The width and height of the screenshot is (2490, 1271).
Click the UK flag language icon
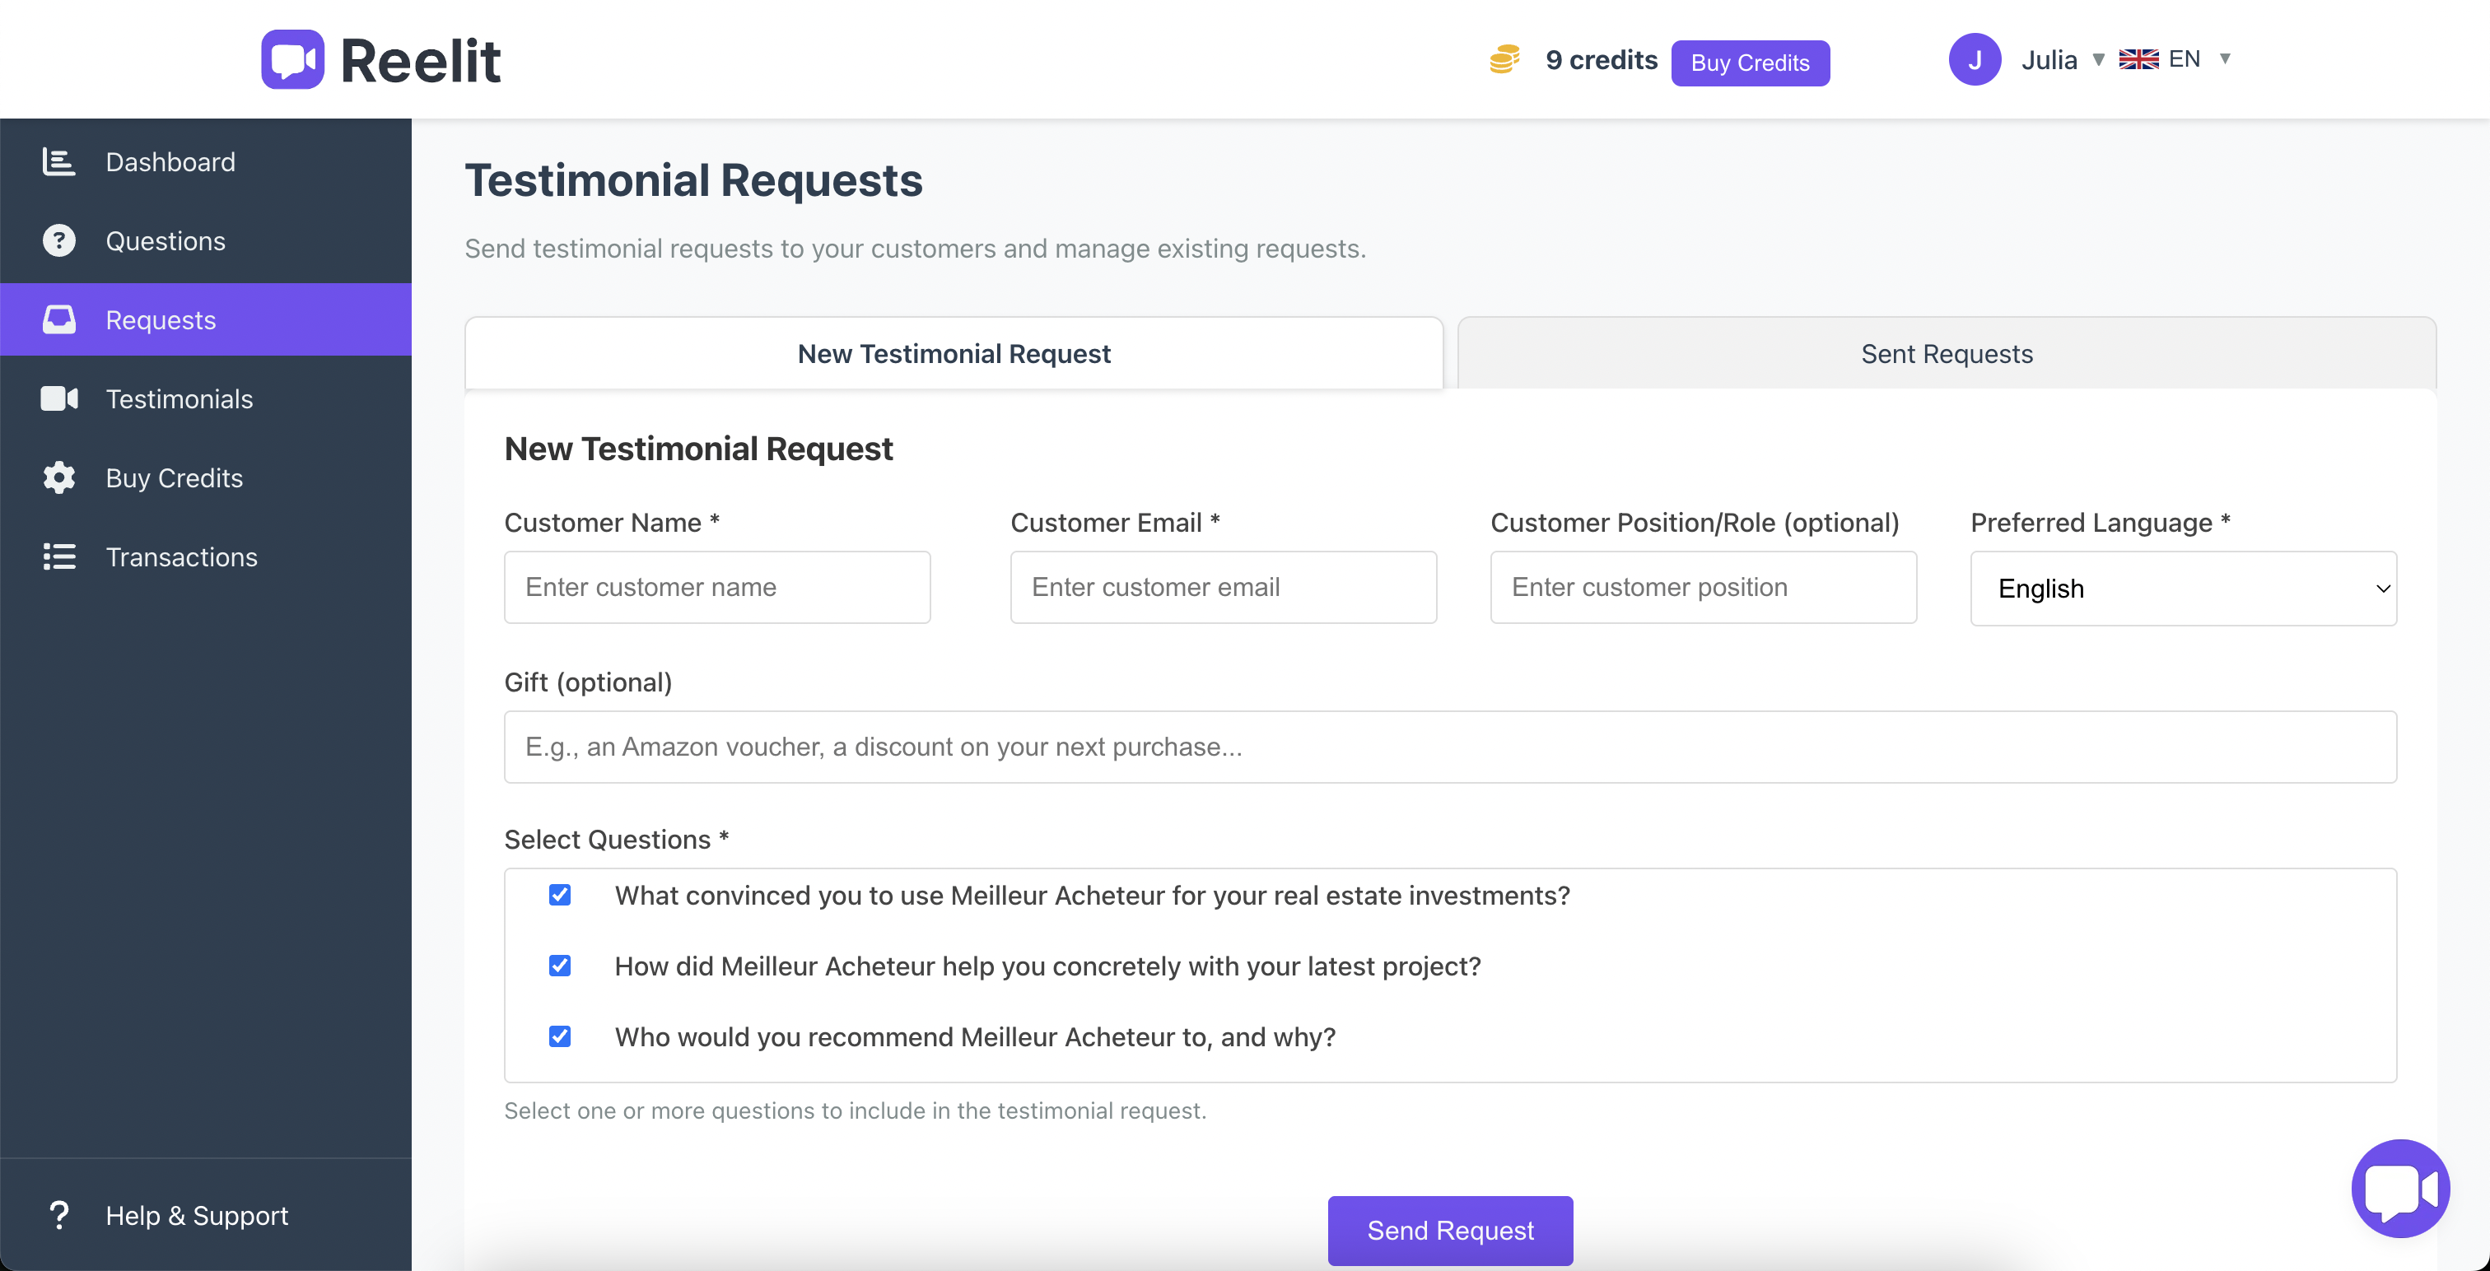point(2138,60)
